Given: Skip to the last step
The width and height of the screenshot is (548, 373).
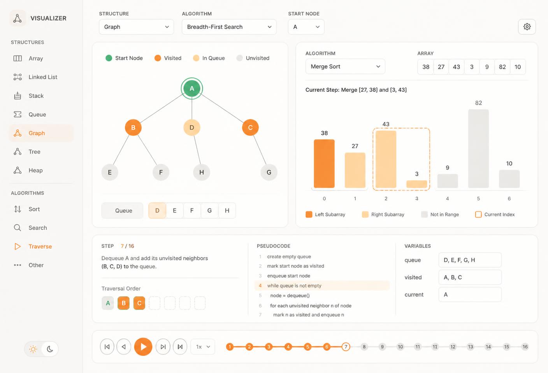Looking at the screenshot, I should coord(180,347).
